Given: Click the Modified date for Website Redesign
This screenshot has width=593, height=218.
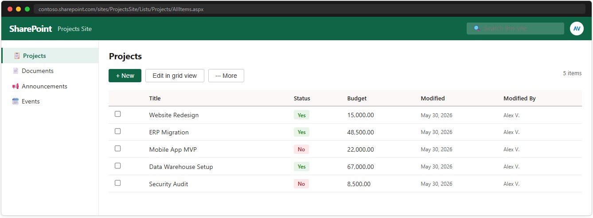Looking at the screenshot, I should pyautogui.click(x=437, y=115).
